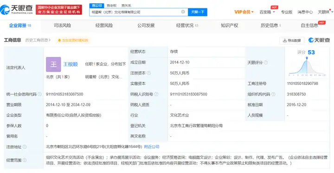The image size is (334, 173).
Task: Click 北京市工商行政管理局朝阳分局 registration authority
Action: 196,126
